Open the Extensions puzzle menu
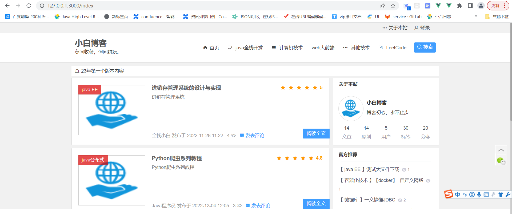The width and height of the screenshot is (512, 214). [459, 6]
